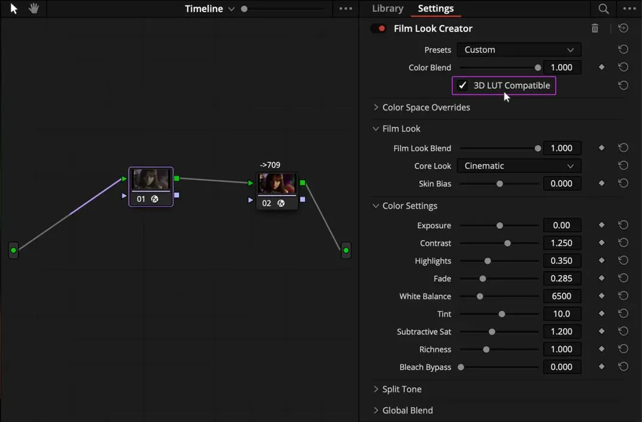Reset the Presets parameter

pyautogui.click(x=623, y=49)
